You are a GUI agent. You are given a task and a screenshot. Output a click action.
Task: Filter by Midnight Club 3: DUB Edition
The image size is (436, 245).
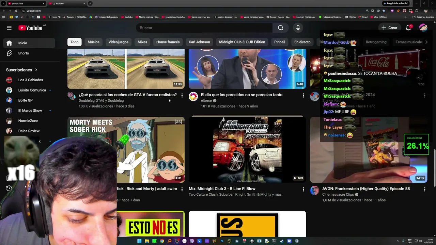[242, 42]
